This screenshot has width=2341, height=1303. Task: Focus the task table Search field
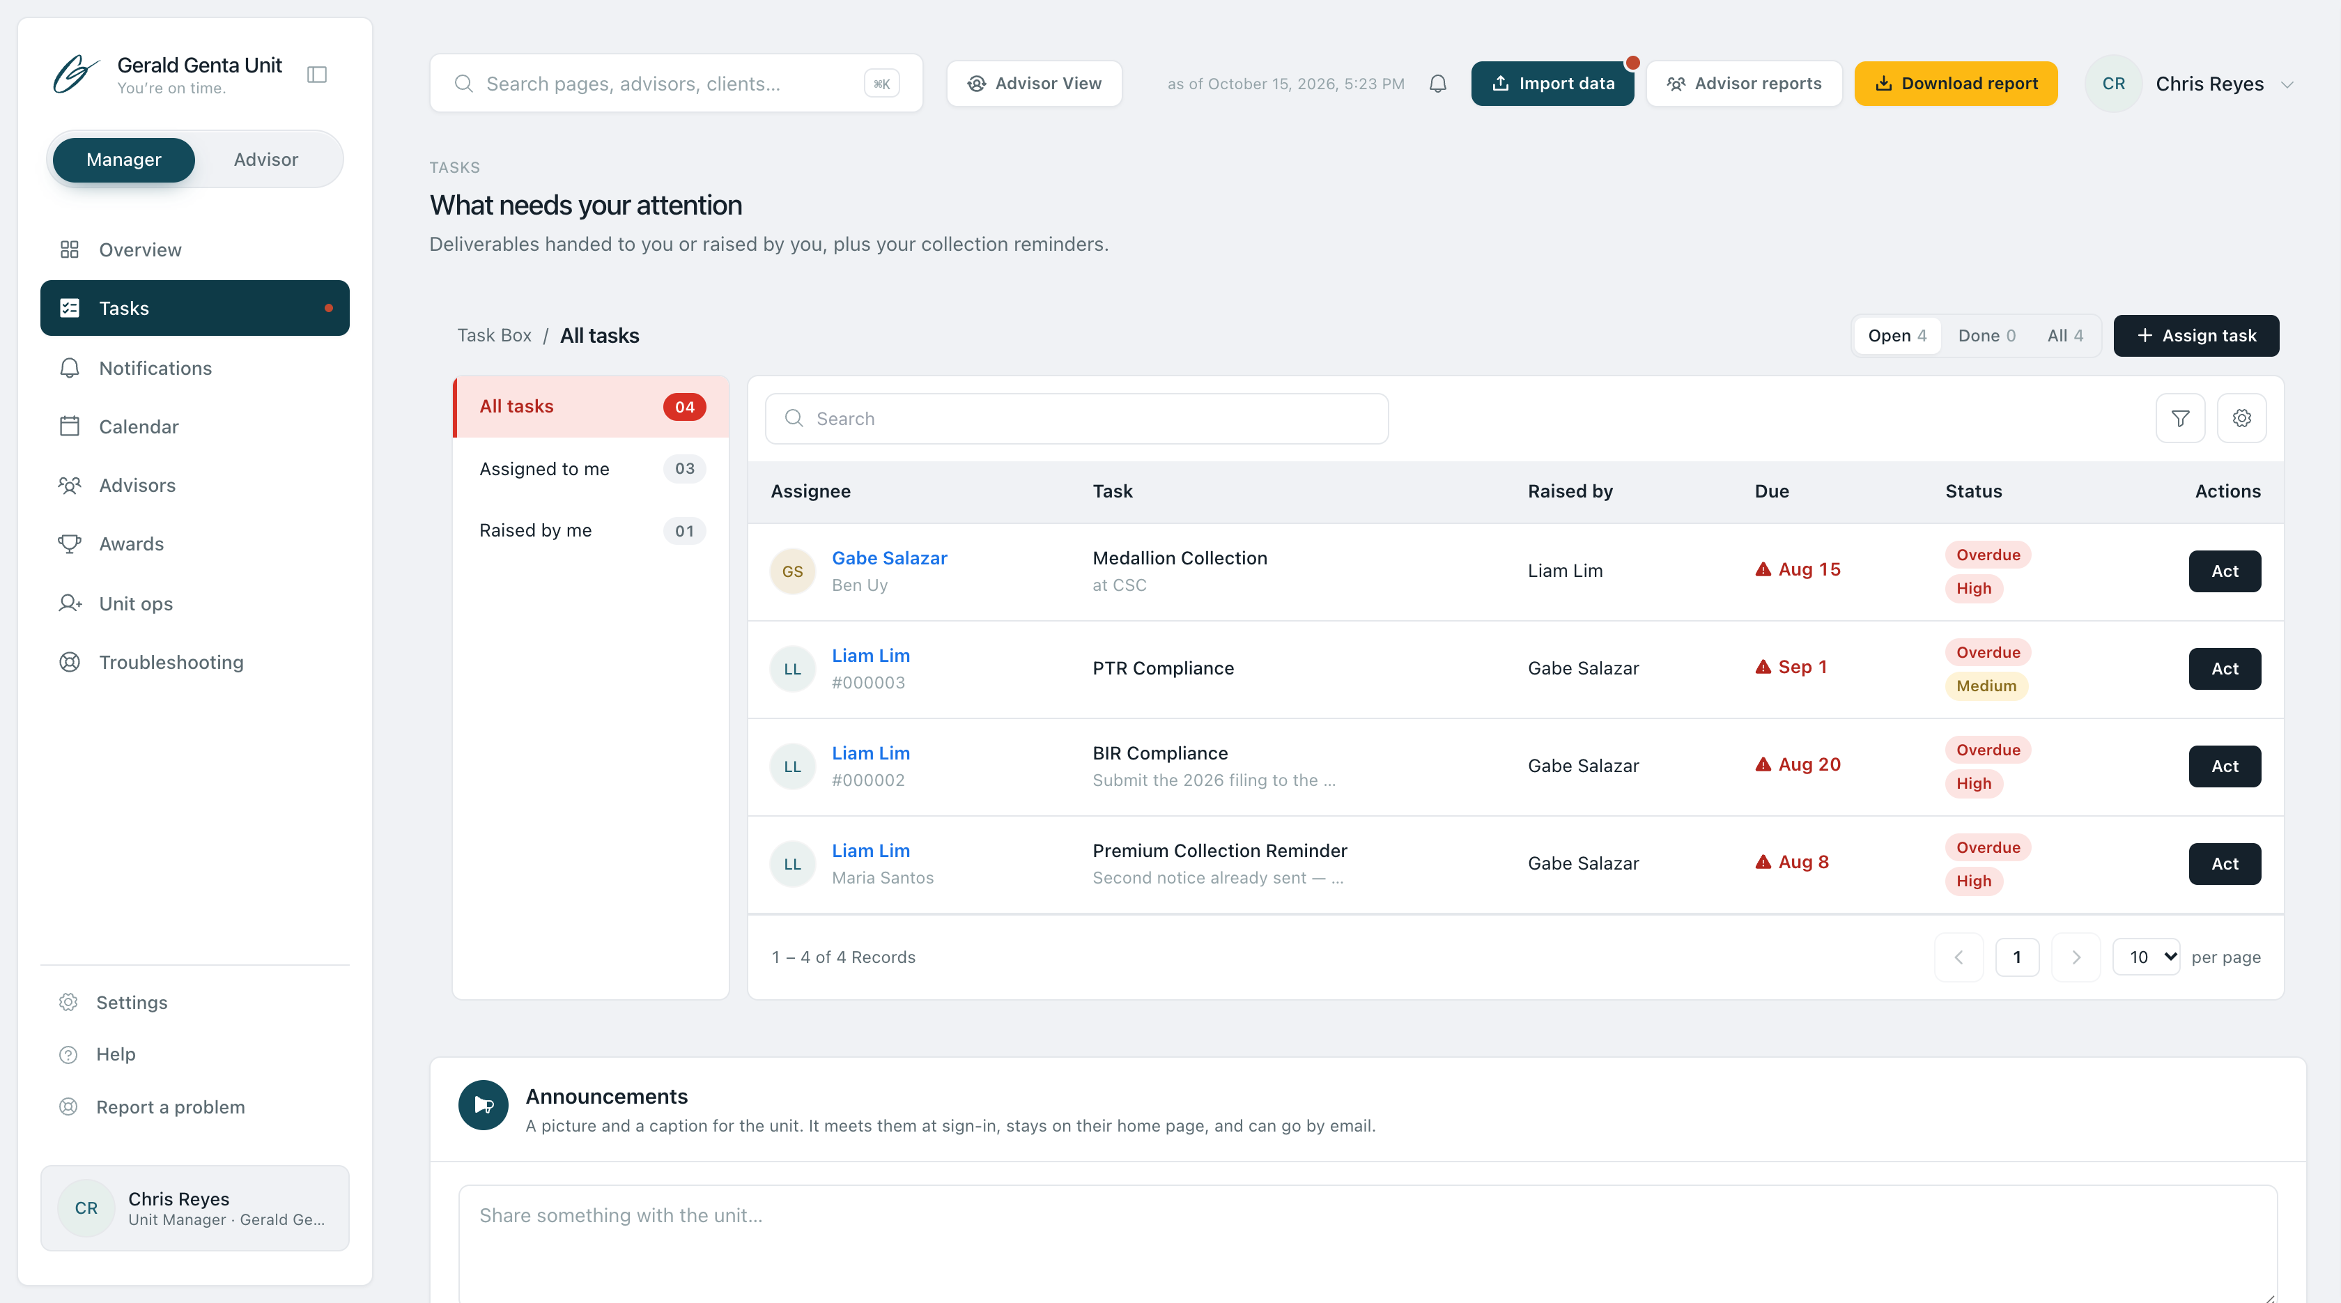pos(1077,419)
